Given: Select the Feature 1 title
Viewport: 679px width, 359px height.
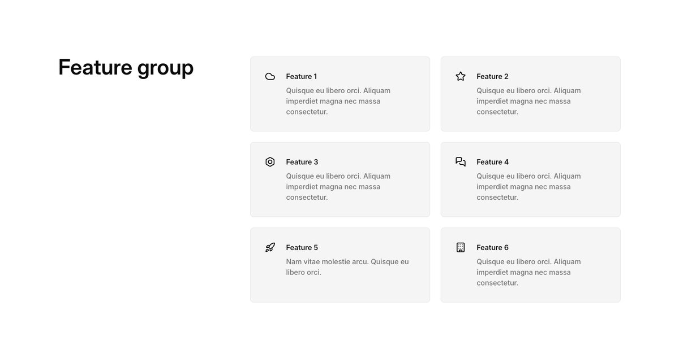Looking at the screenshot, I should pos(302,76).
